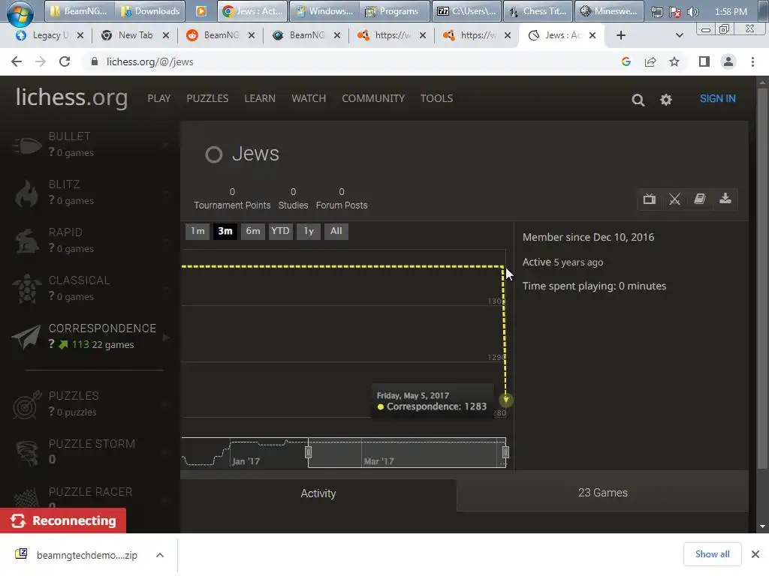The image size is (769, 576).
Task: Go to lichess.org home logo
Action: pos(71,97)
